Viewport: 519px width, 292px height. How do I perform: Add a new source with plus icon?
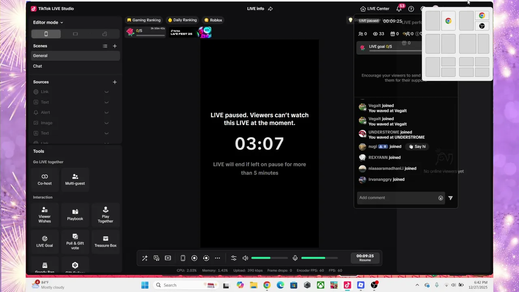click(x=115, y=82)
